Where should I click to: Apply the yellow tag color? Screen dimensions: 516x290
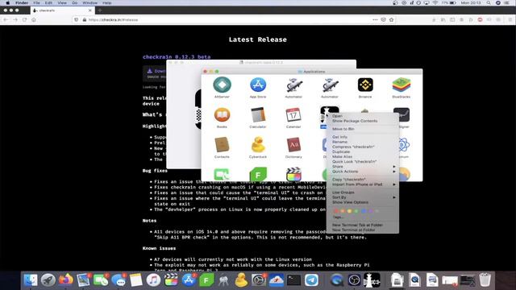349,211
